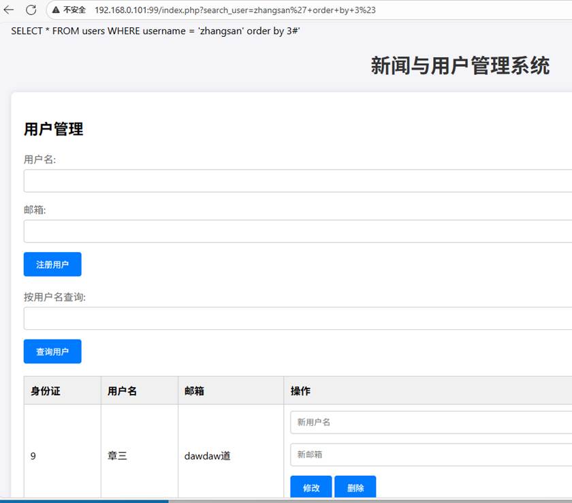Click the 删除 button for user 章三

(355, 487)
